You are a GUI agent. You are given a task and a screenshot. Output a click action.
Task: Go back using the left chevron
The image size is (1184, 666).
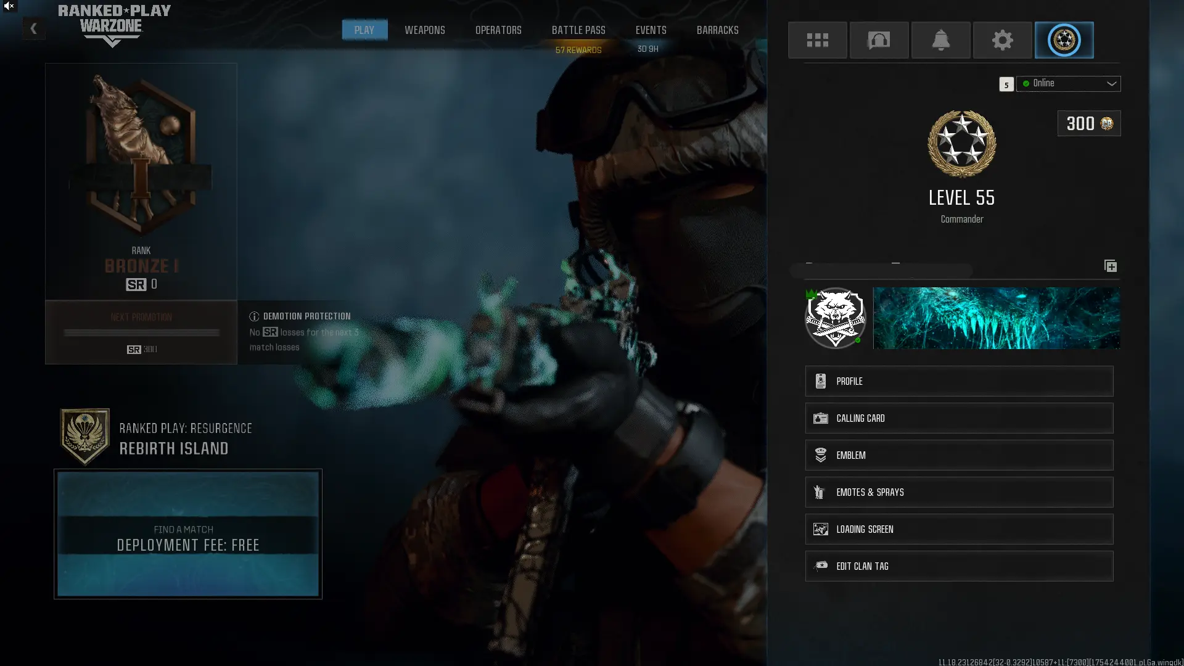(33, 28)
